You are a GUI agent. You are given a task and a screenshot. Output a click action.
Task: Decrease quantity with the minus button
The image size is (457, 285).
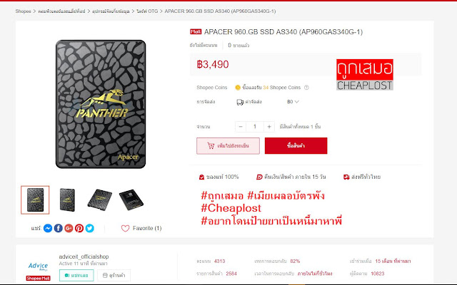coord(241,127)
